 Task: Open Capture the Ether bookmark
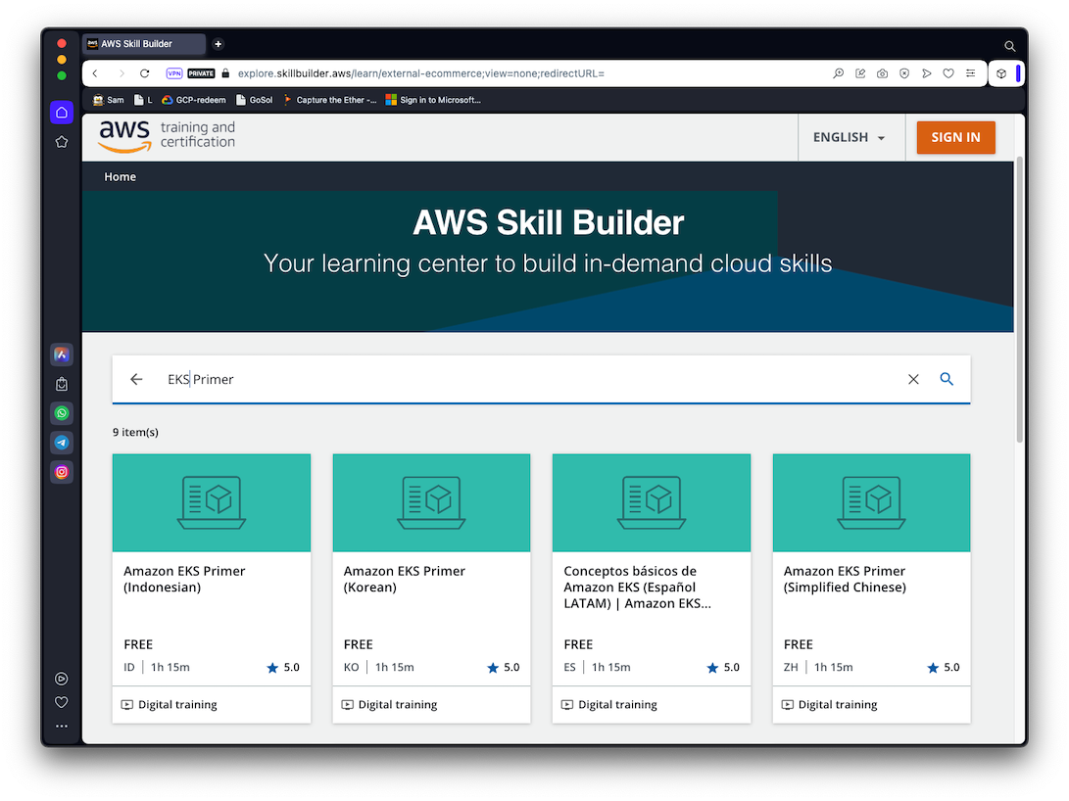click(x=330, y=100)
